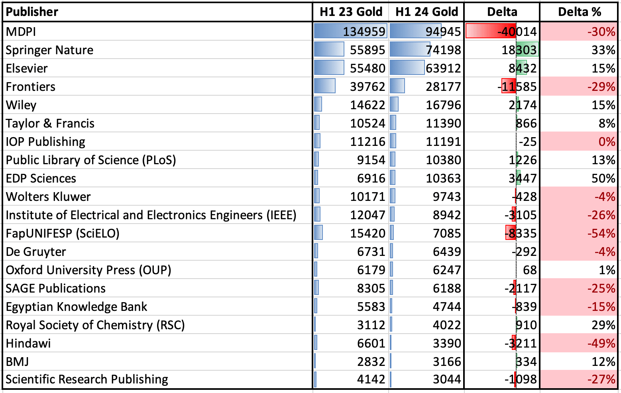The image size is (621, 393).
Task: Select EDP Sciences delta 3447
Action: (x=502, y=178)
